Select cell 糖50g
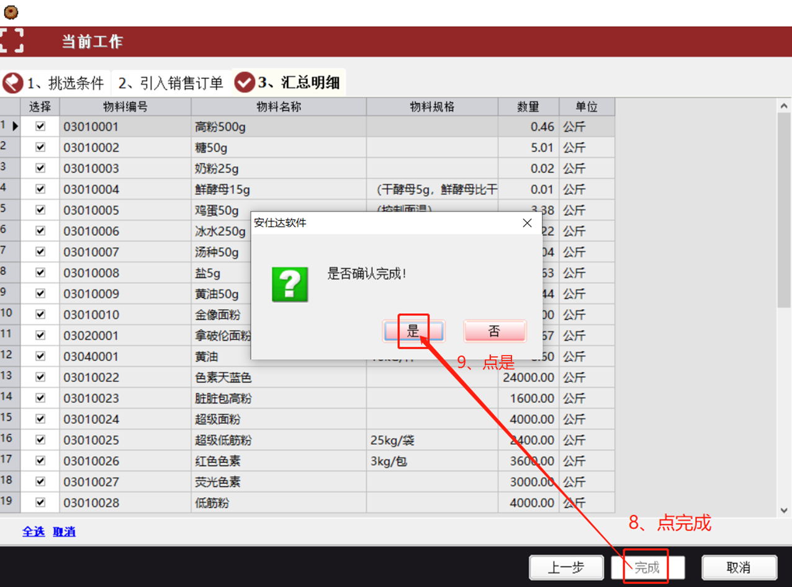Screen dimensions: 792x587 279,148
